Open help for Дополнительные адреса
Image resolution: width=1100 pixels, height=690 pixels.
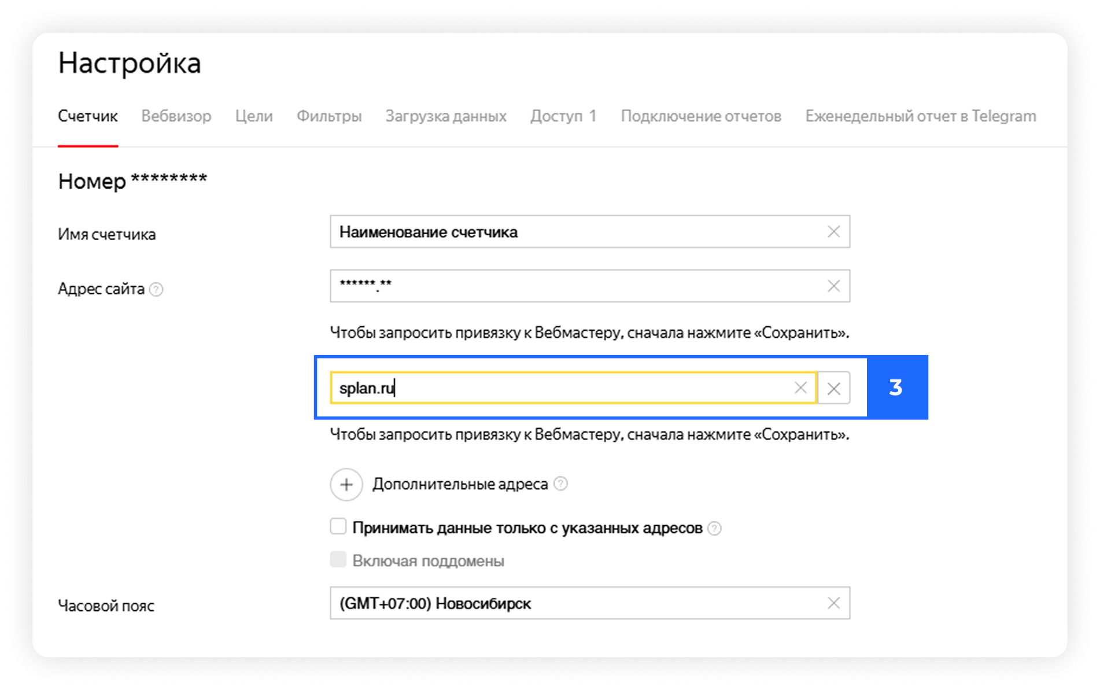coord(560,484)
